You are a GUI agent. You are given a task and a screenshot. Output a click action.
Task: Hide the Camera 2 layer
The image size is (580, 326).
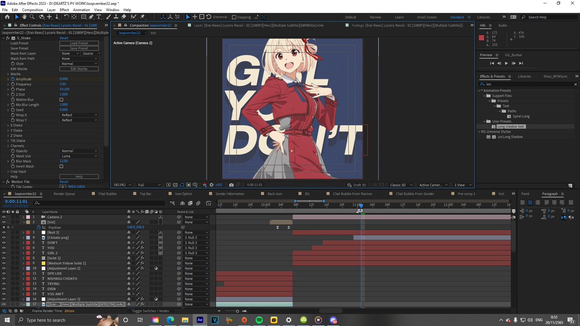click(4, 217)
